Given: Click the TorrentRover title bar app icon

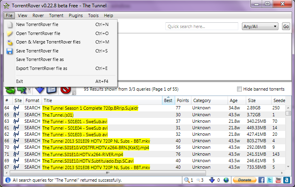Looking at the screenshot, I should tap(6, 6).
